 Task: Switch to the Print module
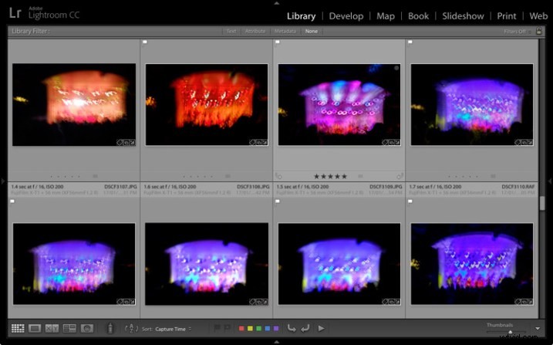tap(507, 16)
